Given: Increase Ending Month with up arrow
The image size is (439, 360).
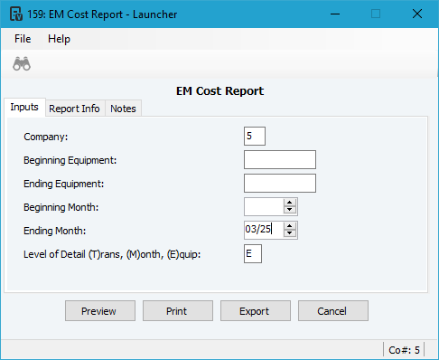Looking at the screenshot, I should coord(290,226).
